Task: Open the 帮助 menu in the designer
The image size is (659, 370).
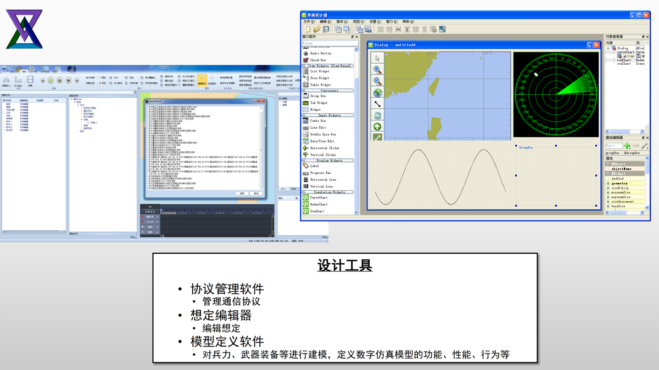Action: (x=408, y=22)
